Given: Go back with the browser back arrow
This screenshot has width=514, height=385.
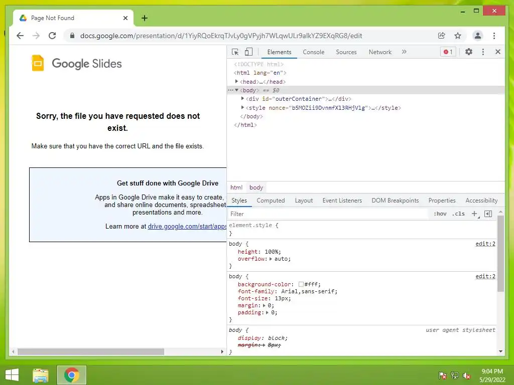Looking at the screenshot, I should click(x=20, y=36).
